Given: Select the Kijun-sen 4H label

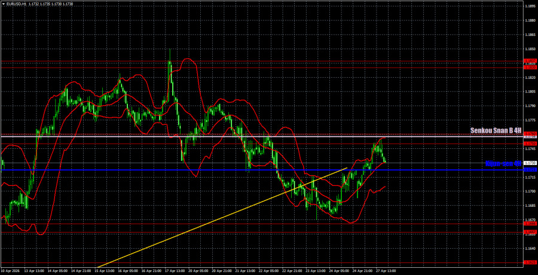Looking at the screenshot, I should tap(504, 163).
